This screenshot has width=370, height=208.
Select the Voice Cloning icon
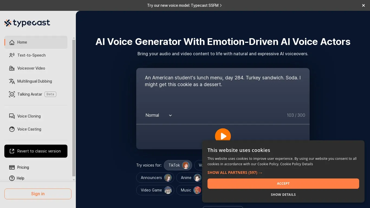12,116
